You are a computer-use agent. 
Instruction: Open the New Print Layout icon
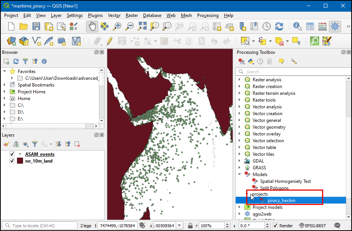[x=48, y=27]
